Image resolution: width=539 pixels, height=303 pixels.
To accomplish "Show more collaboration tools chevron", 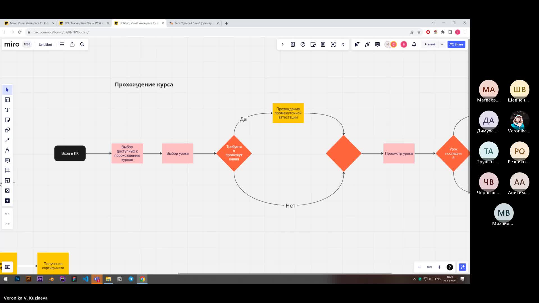I will coord(343,44).
